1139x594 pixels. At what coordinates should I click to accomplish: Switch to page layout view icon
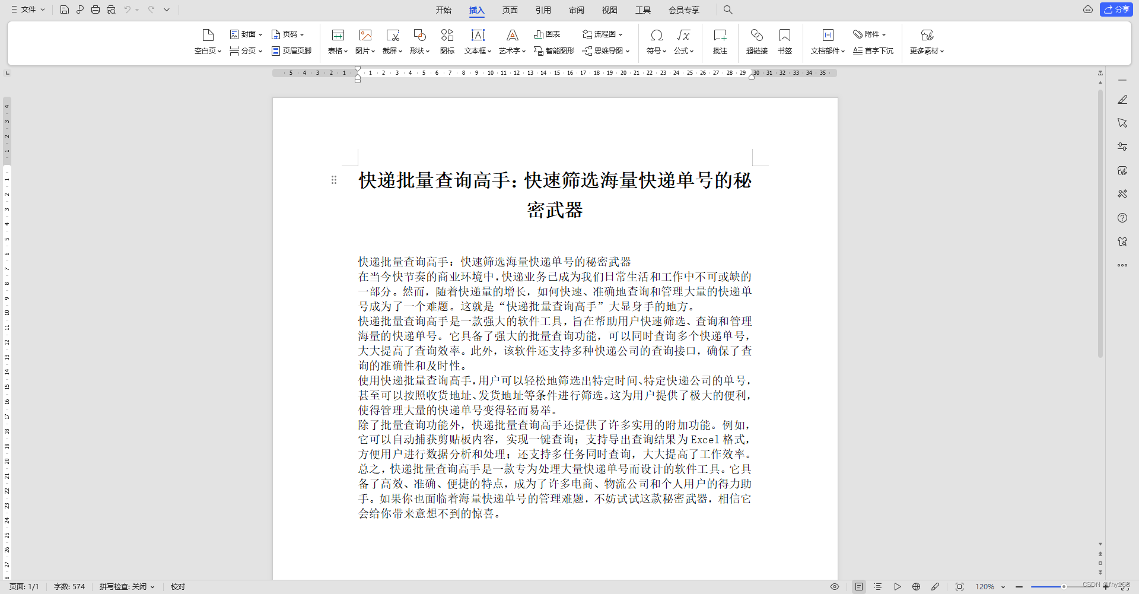click(858, 587)
